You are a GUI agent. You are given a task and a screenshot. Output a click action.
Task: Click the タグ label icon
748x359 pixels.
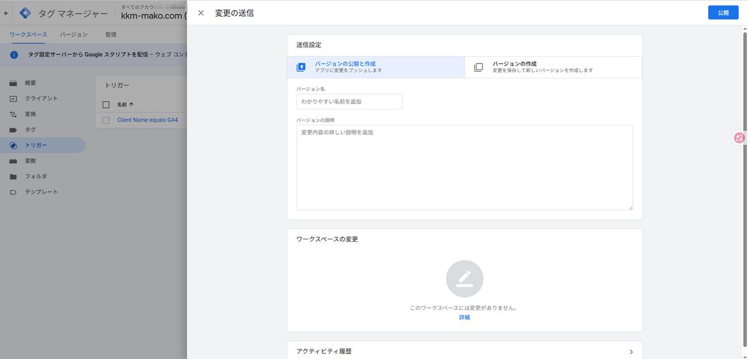[13, 130]
